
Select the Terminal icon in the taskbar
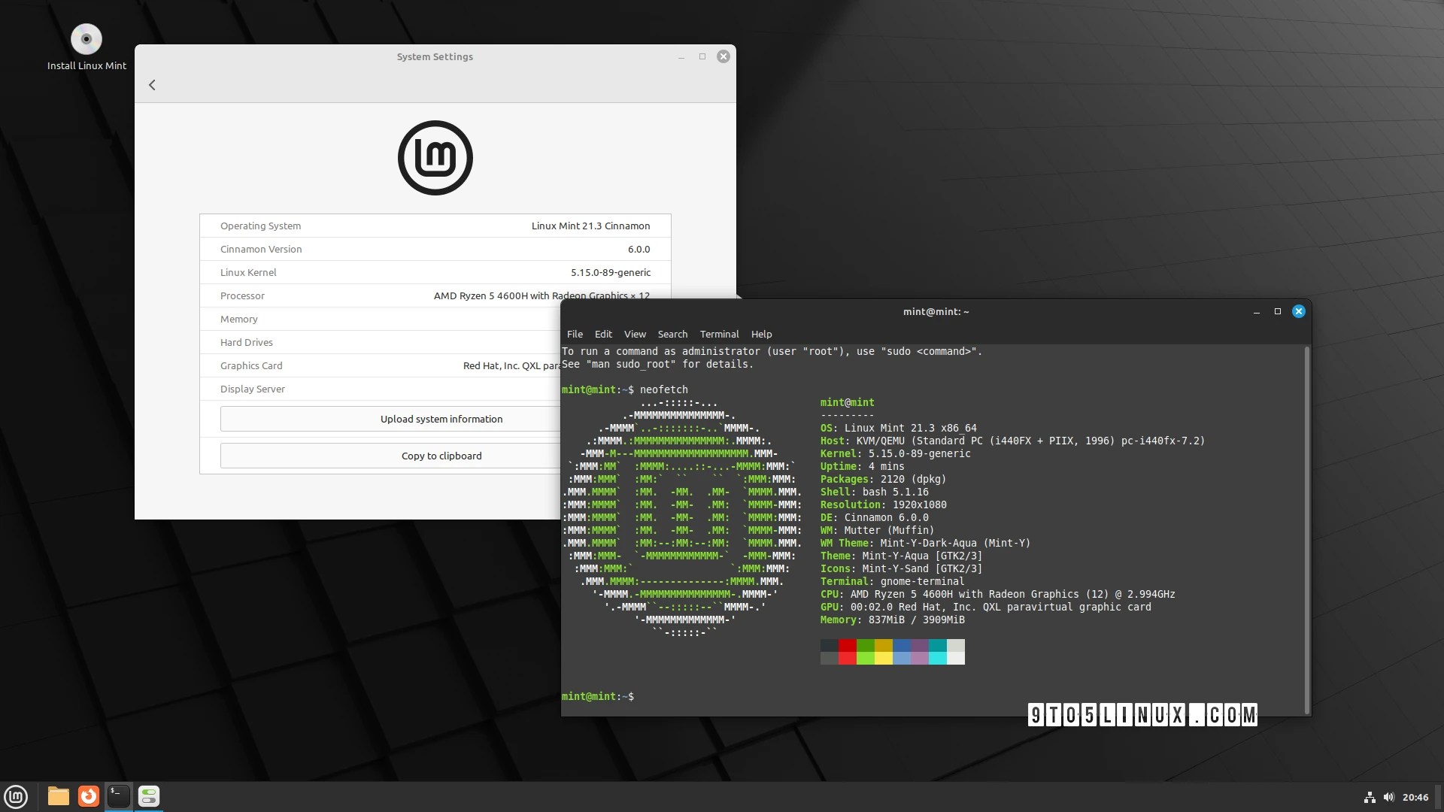tap(118, 796)
